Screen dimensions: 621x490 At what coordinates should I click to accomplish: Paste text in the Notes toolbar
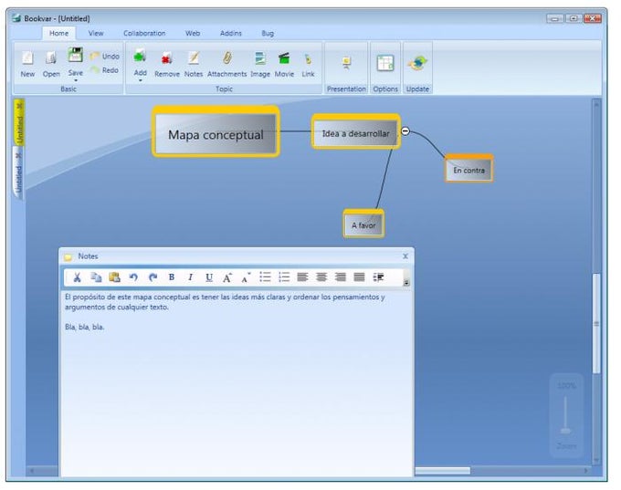pos(114,277)
